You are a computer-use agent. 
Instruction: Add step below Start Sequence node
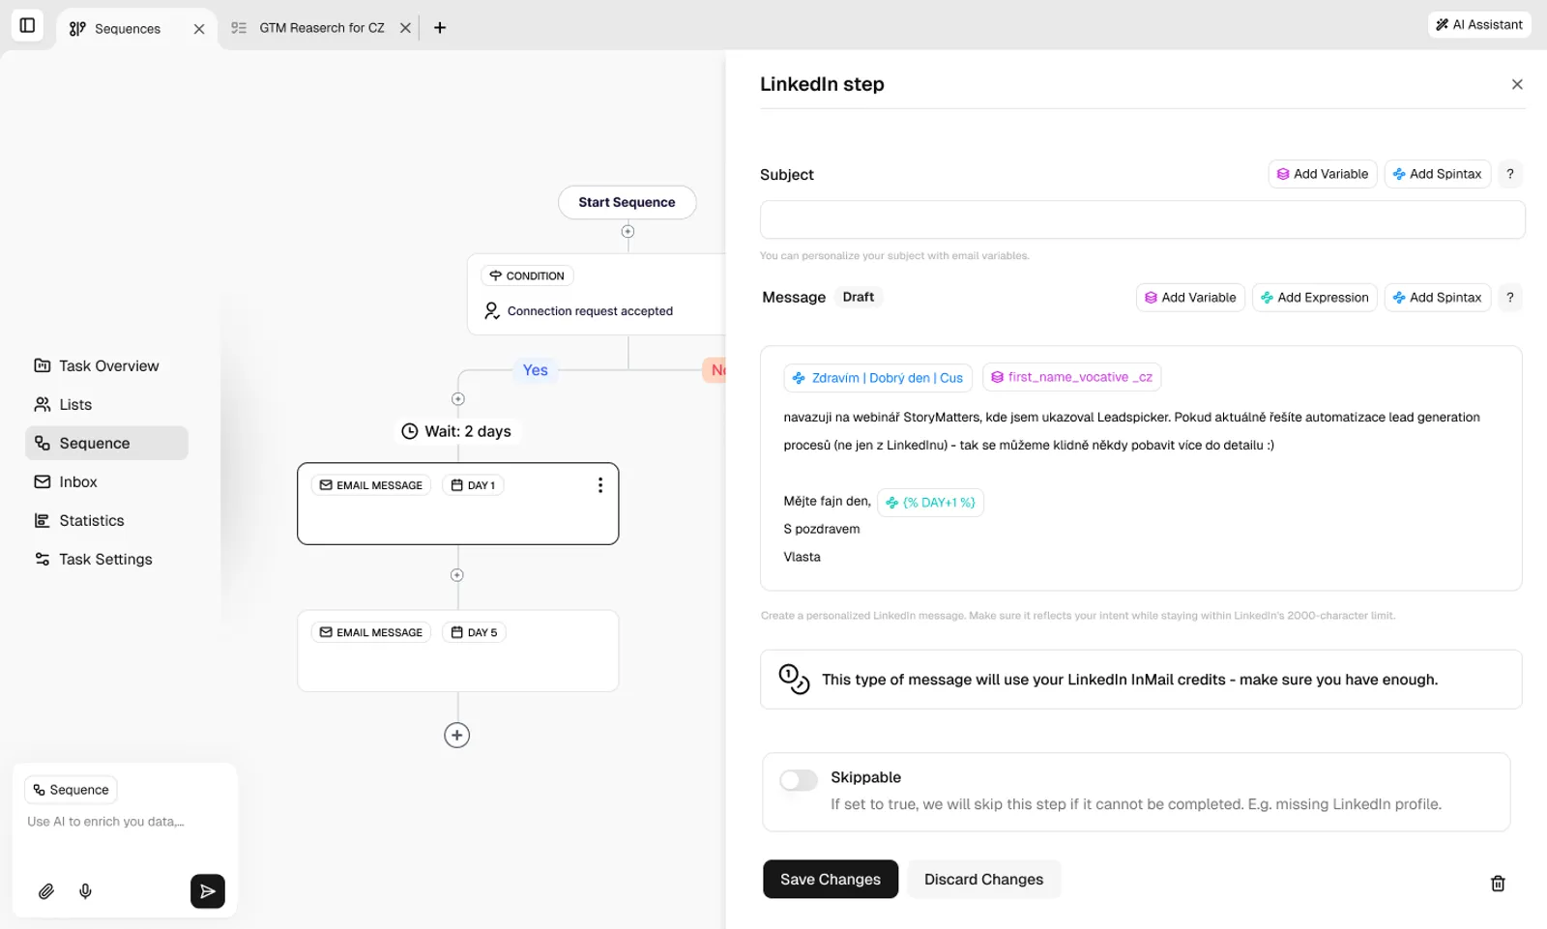(x=628, y=231)
